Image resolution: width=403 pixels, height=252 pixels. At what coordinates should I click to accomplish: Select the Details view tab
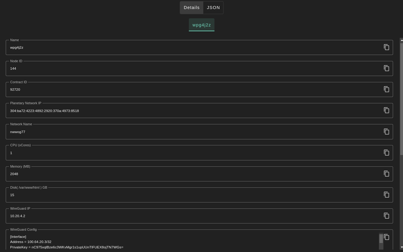click(192, 8)
